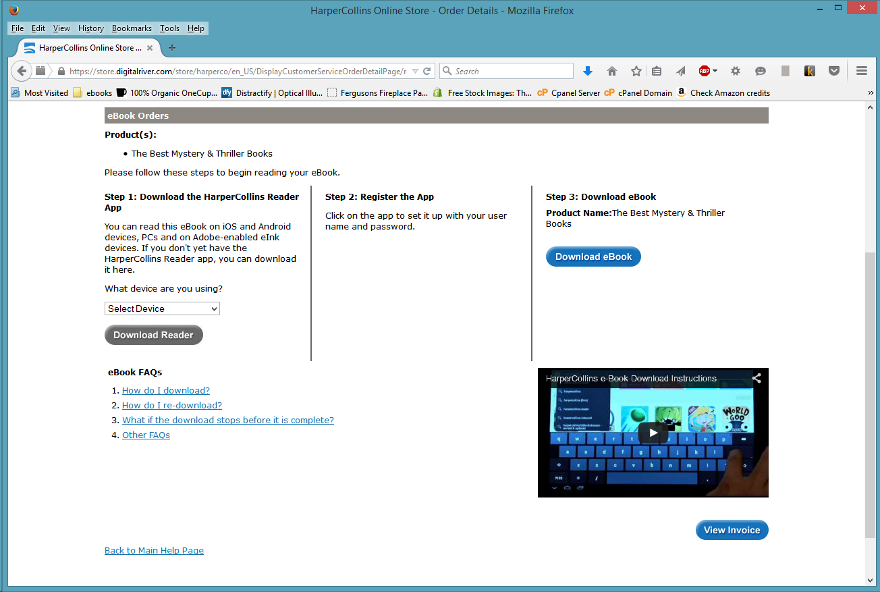
Task: Click the magnifier icon in search box
Action: coord(447,71)
